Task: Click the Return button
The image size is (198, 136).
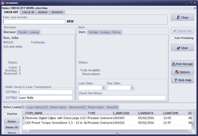Action: (12, 133)
